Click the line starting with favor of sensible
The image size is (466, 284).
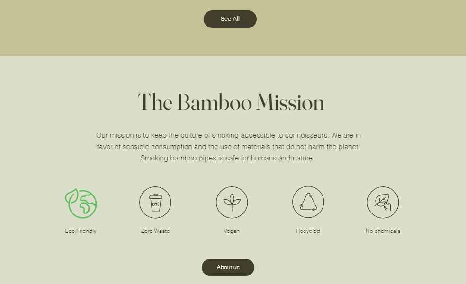[228, 147]
